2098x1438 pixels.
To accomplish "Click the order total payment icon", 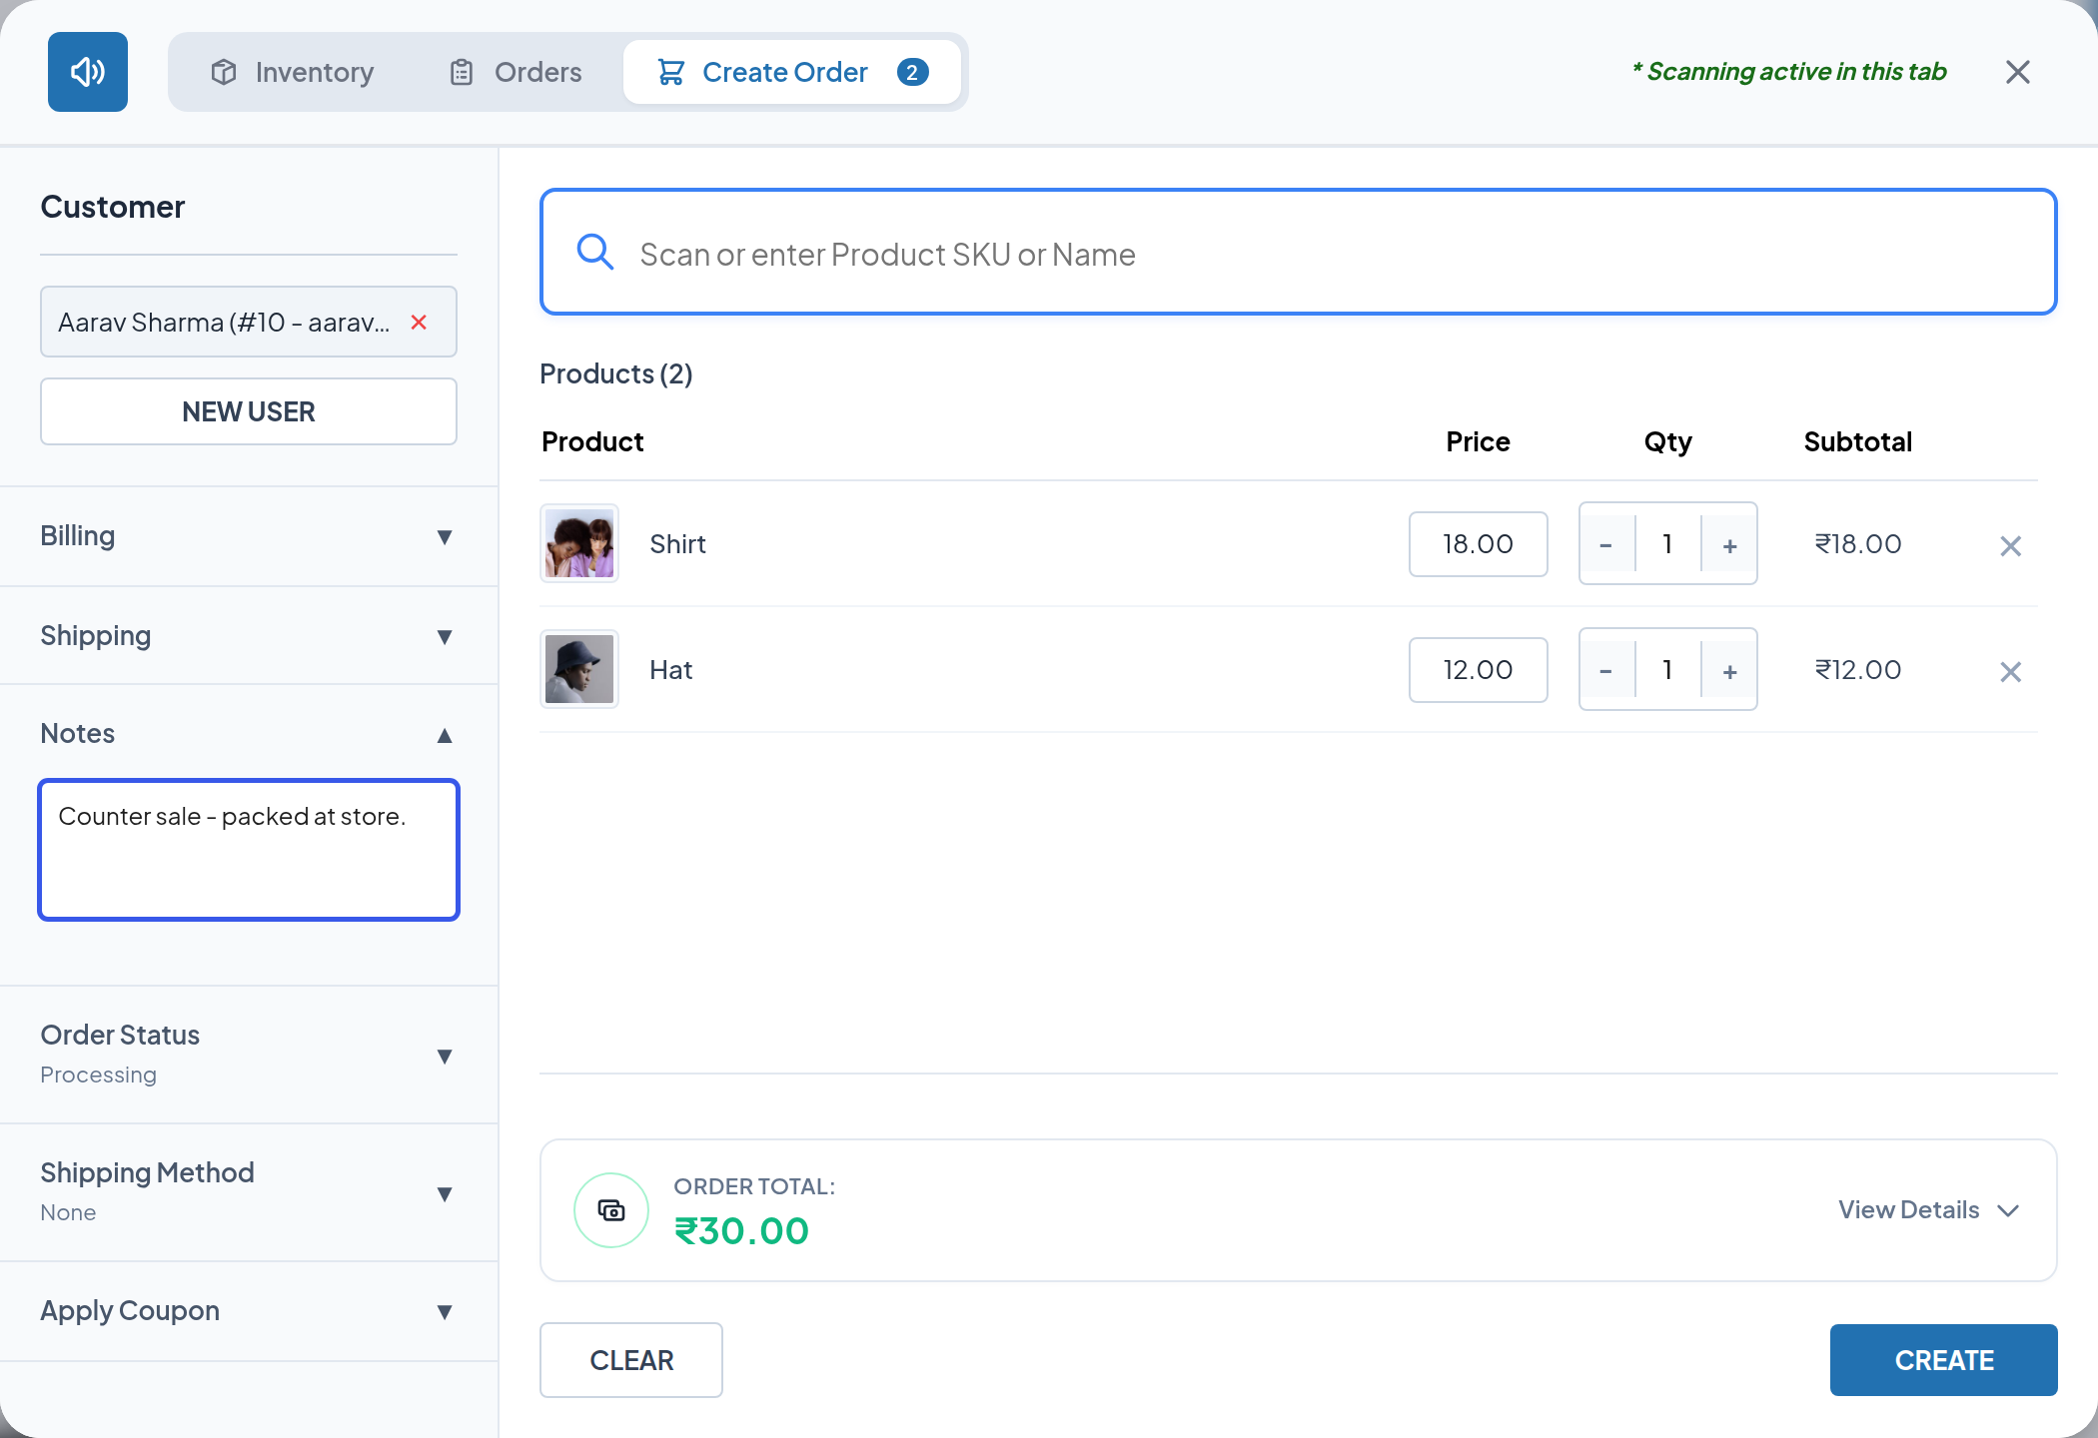I will point(611,1210).
